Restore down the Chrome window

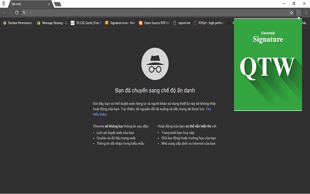pyautogui.click(x=294, y=3)
